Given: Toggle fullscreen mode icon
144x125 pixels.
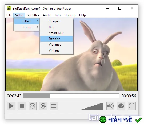Looking at the screenshot, I should click(x=132, y=106).
